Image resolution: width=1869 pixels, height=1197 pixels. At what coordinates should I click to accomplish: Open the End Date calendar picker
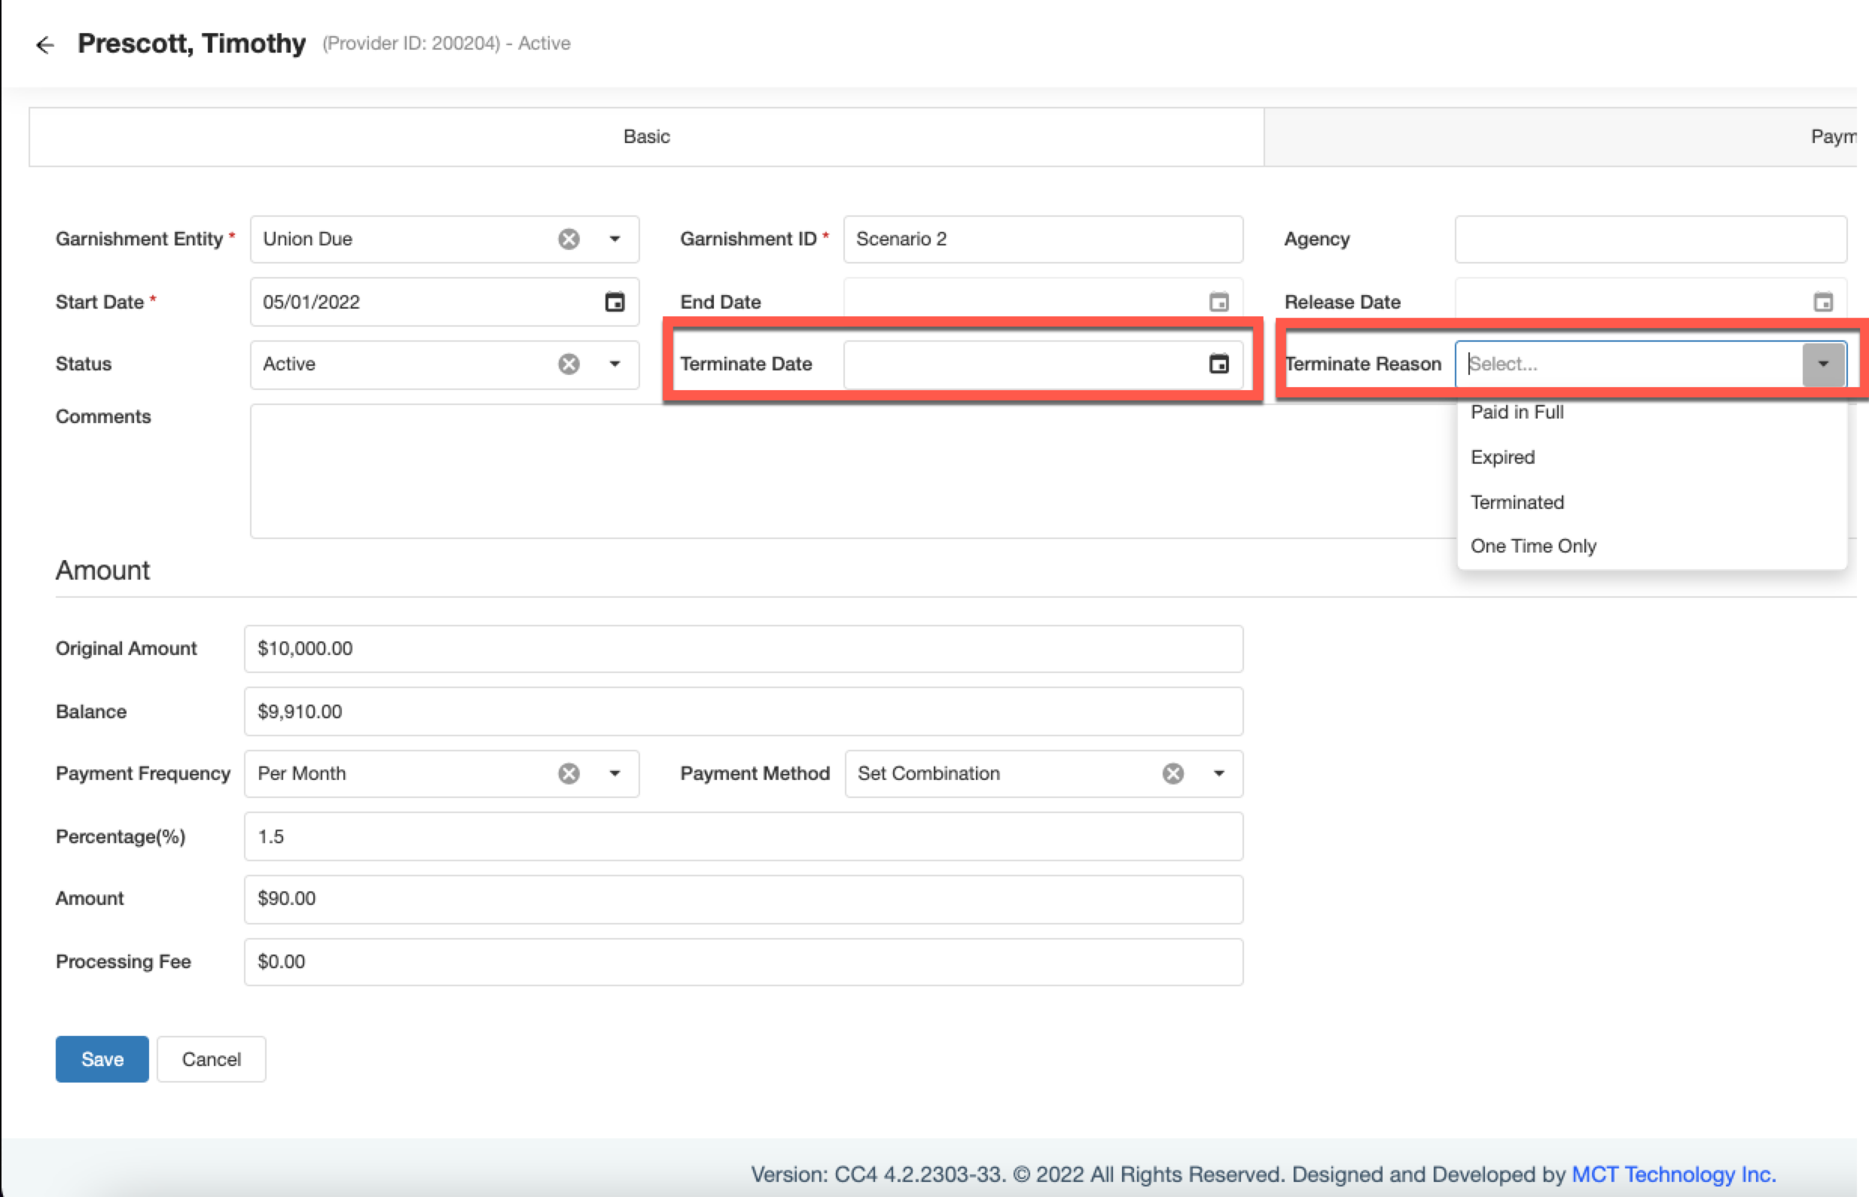pos(1219,302)
